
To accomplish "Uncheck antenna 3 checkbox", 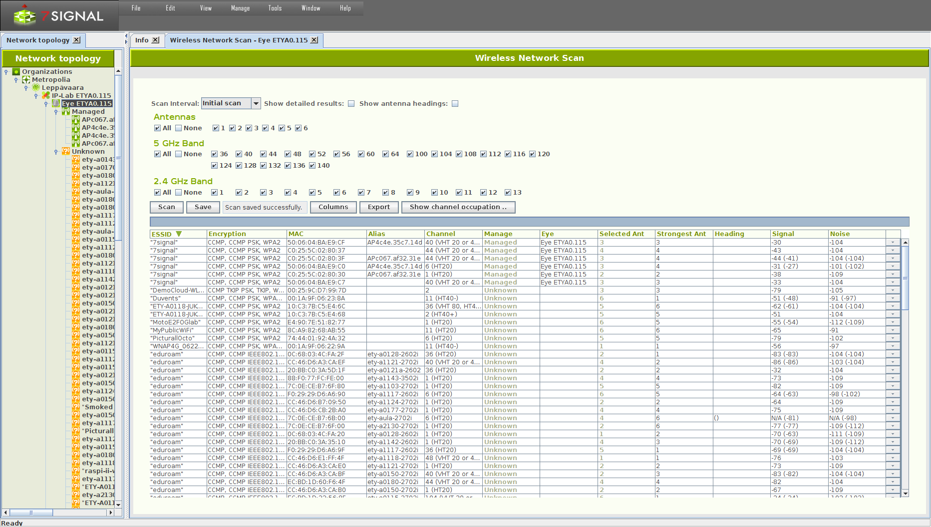I will coord(249,128).
